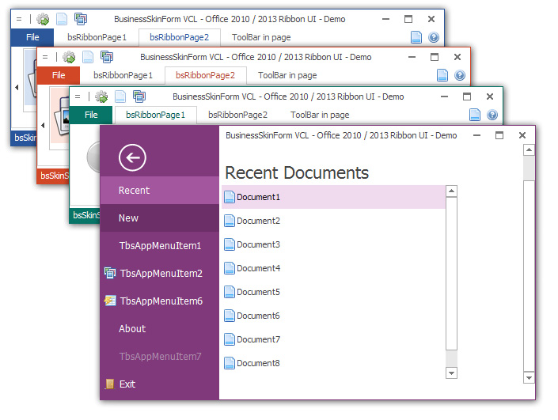
Task: Open Document5 in Recent Documents
Action: pyautogui.click(x=333, y=292)
